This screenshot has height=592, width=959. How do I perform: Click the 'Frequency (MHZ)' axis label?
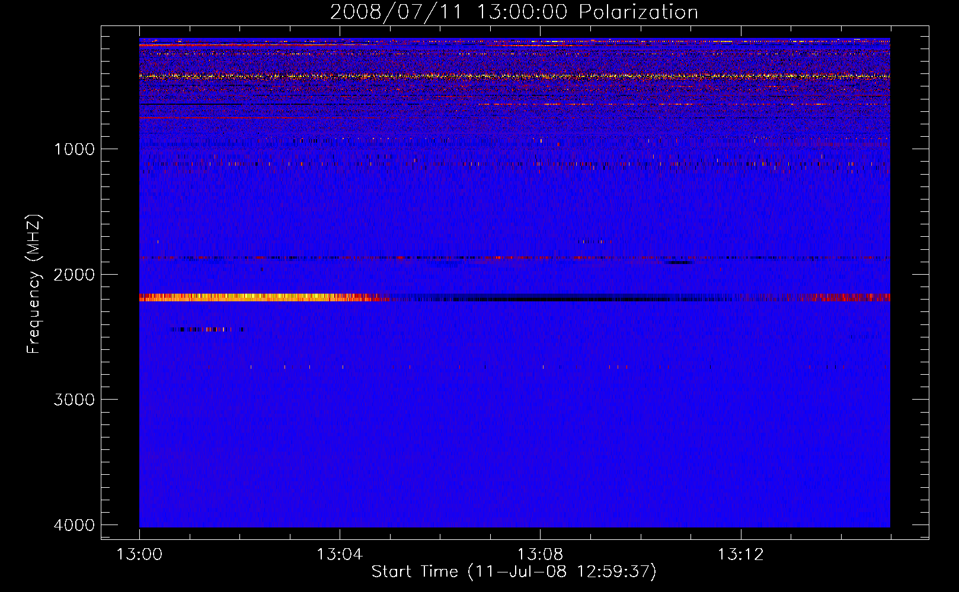[34, 284]
